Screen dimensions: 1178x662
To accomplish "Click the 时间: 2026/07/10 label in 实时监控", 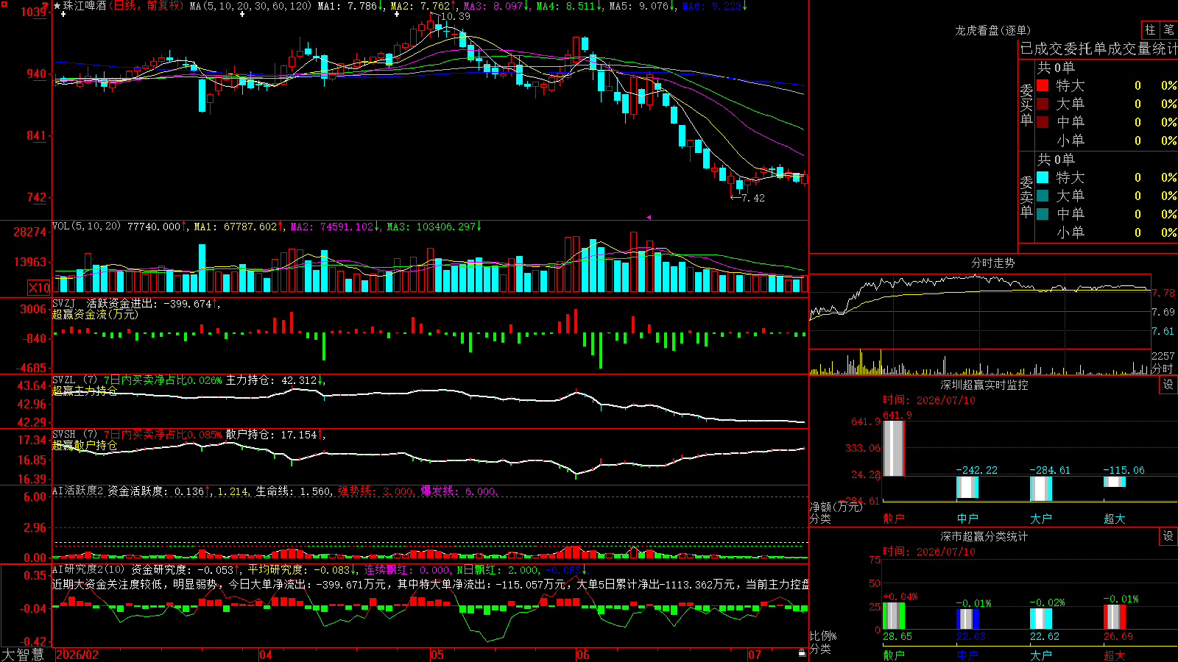I will coord(929,400).
